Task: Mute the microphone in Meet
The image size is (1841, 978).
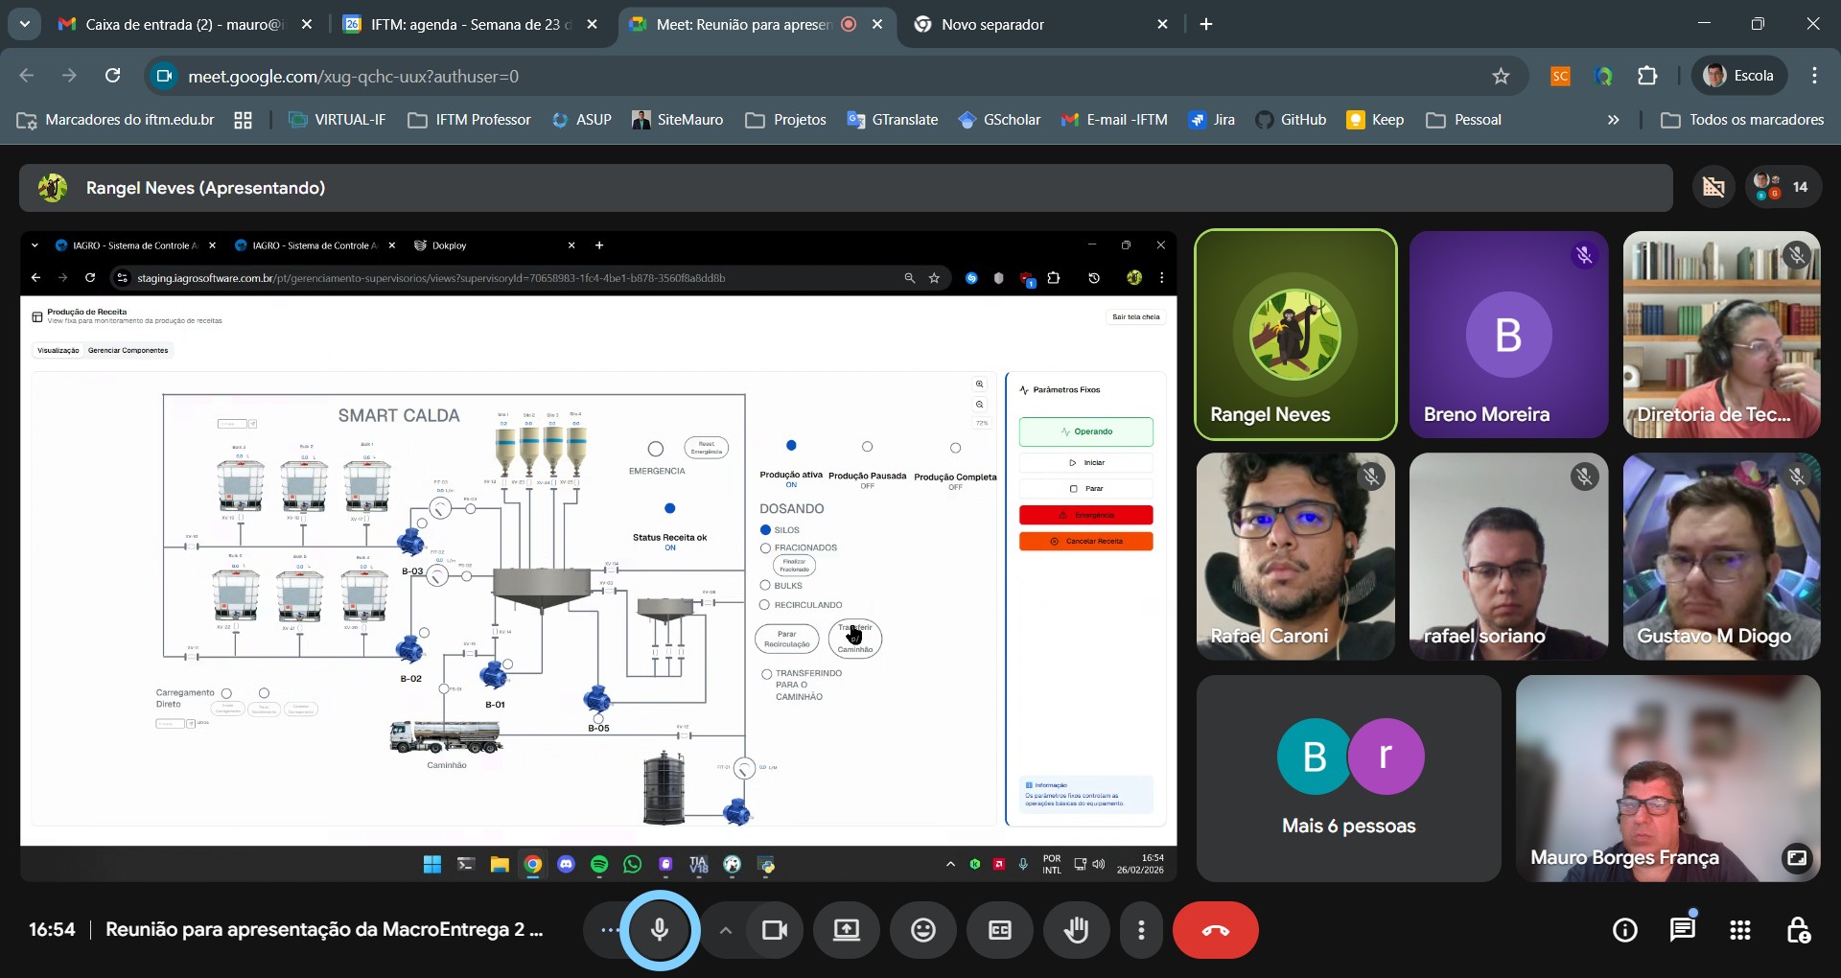Action: (660, 930)
